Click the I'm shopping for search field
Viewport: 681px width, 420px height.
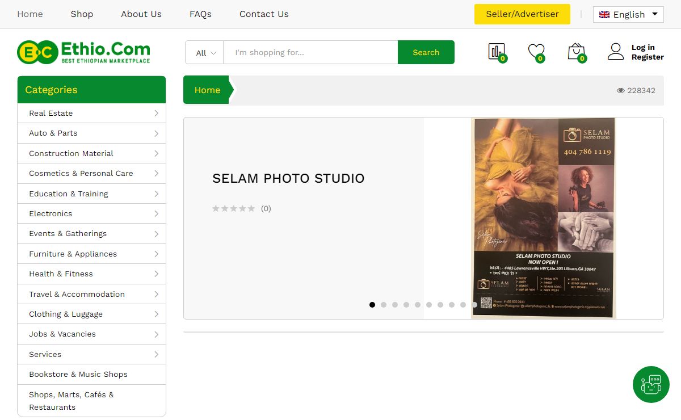pyautogui.click(x=310, y=52)
